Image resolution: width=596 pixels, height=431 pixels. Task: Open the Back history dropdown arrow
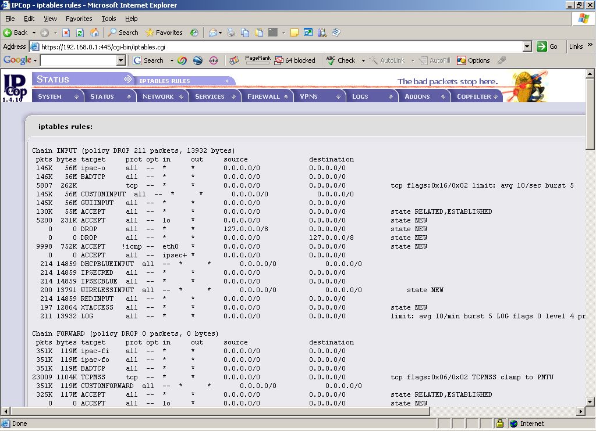pyautogui.click(x=34, y=33)
